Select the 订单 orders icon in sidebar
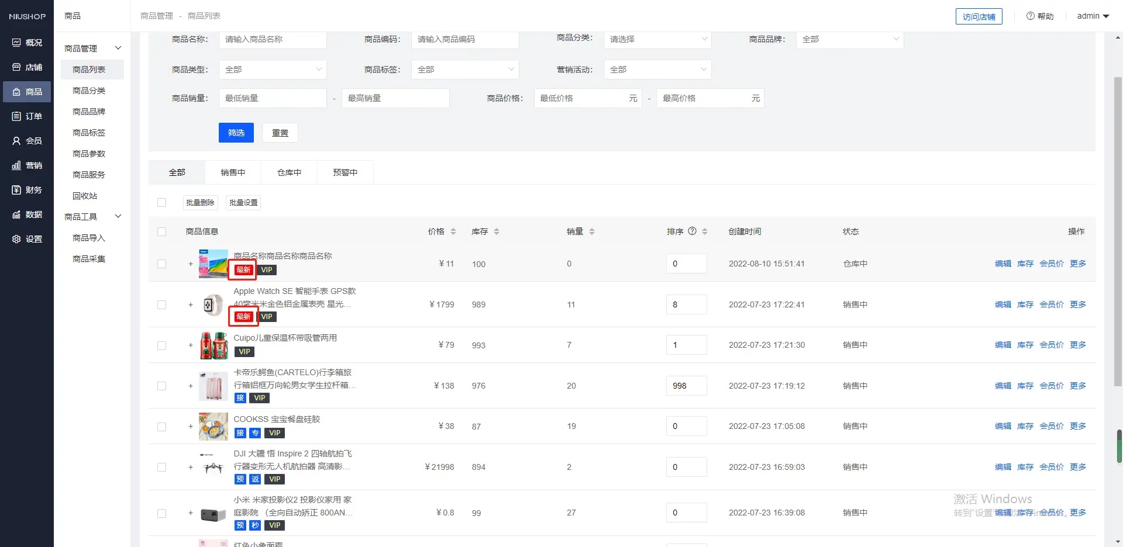The image size is (1123, 547). 16,116
